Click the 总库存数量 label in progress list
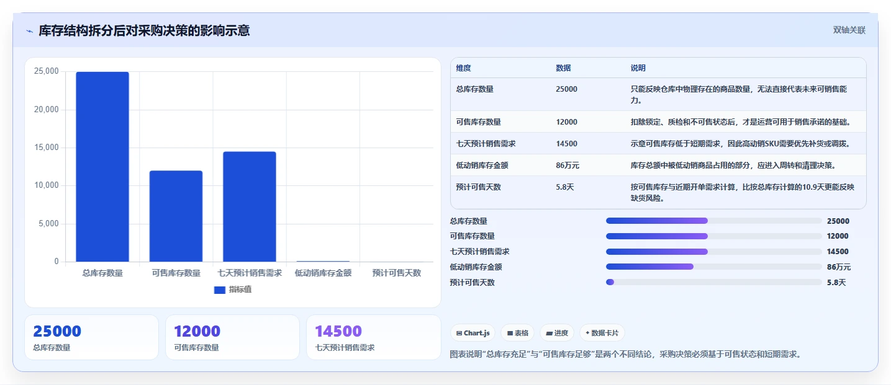This screenshot has width=891, height=385. [x=469, y=221]
